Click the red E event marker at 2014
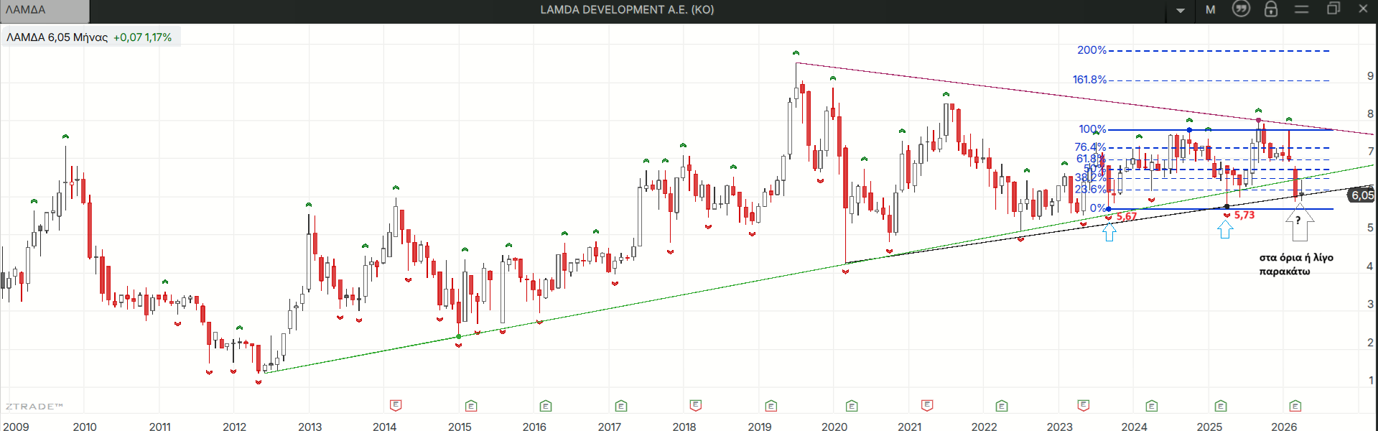1378x431 pixels. (x=396, y=406)
